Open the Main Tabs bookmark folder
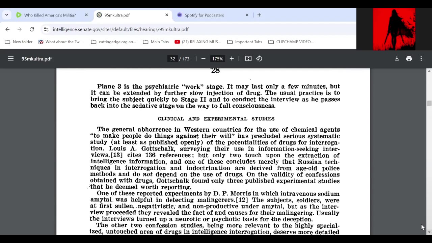Image resolution: width=432 pixels, height=243 pixels. (156, 42)
